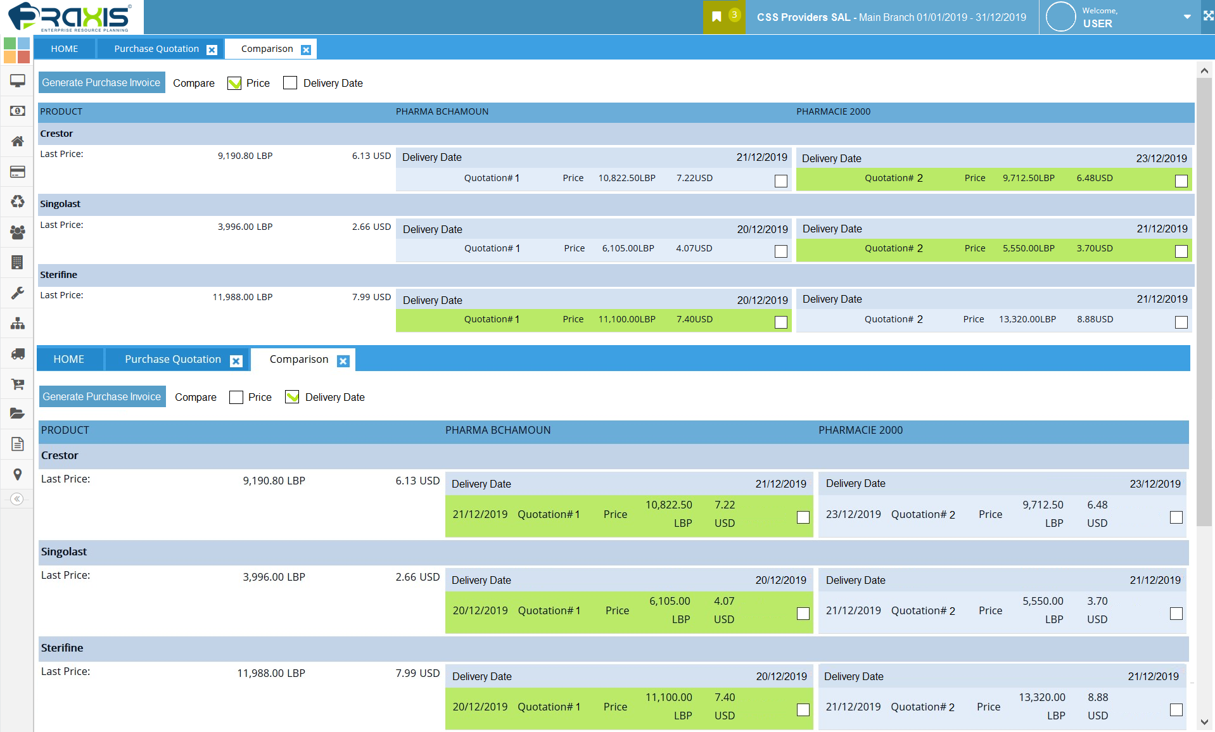Image resolution: width=1215 pixels, height=732 pixels.
Task: Select the recycle arrows sidebar icon
Action: point(17,201)
